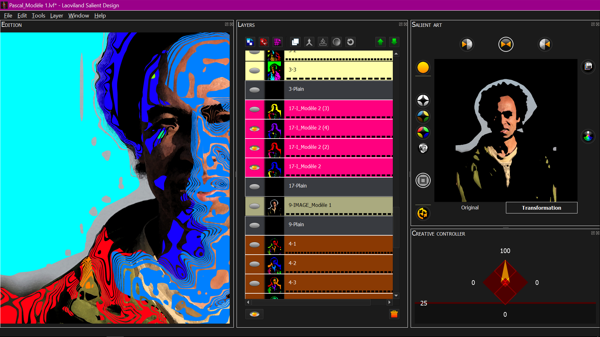This screenshot has width=600, height=337.
Task: Click scroll down arrow of layer list
Action: pos(396,295)
